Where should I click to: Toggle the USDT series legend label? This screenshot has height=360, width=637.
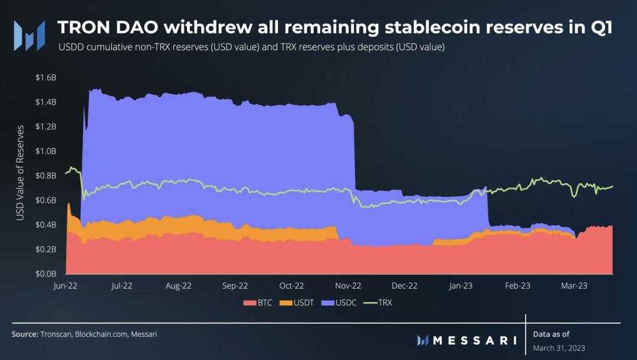click(303, 303)
